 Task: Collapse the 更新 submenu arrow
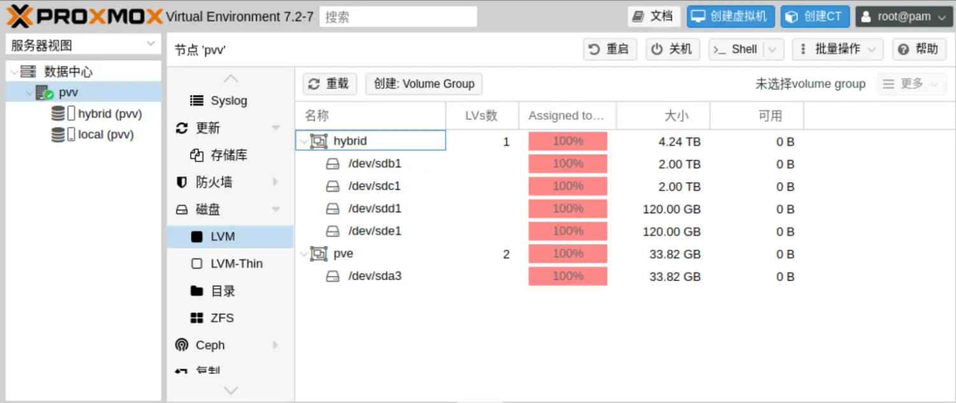pos(276,128)
